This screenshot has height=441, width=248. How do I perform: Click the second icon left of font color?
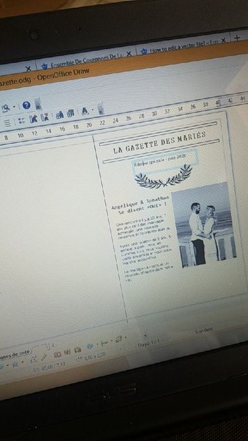pos(60,115)
